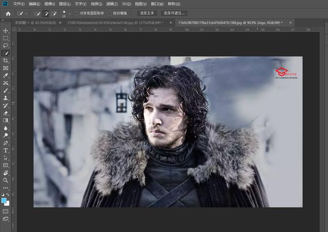The height and width of the screenshot is (232, 328).
Task: Reset default foreground and background colors
Action: (x=3, y=195)
